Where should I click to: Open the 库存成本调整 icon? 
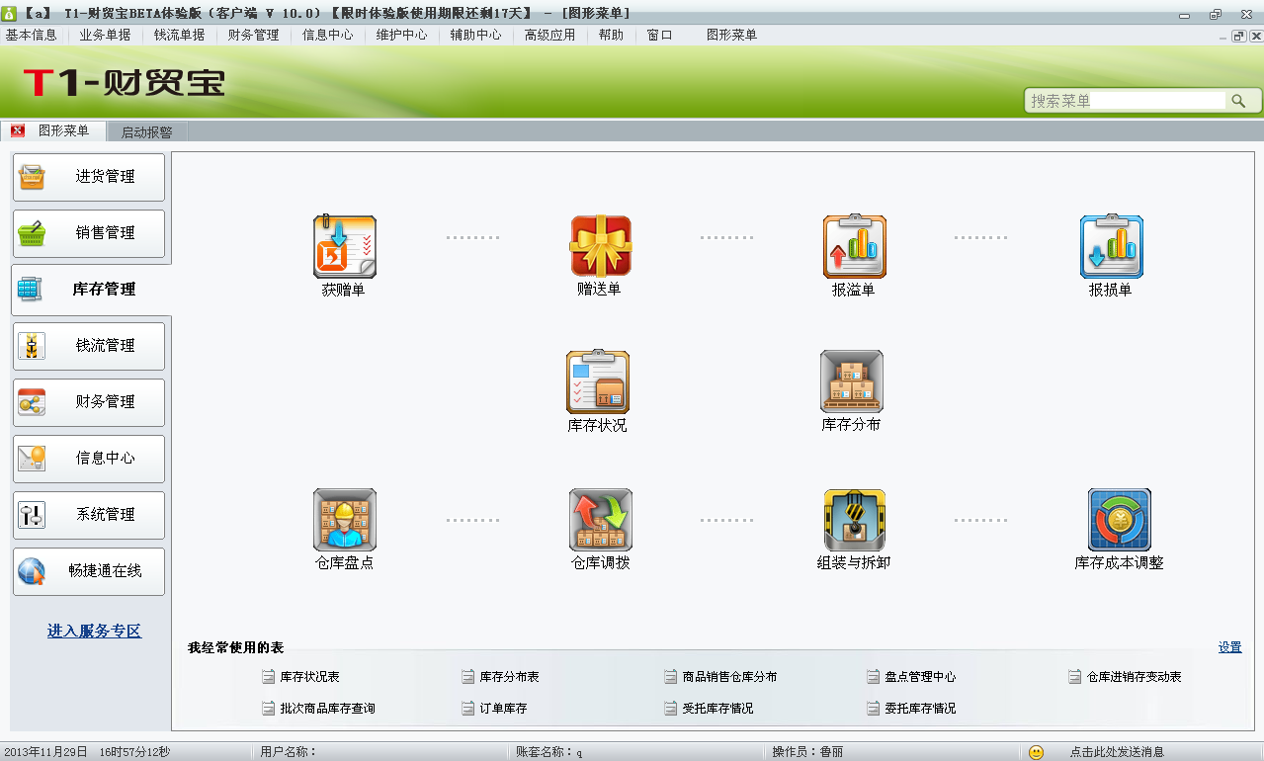pos(1119,520)
